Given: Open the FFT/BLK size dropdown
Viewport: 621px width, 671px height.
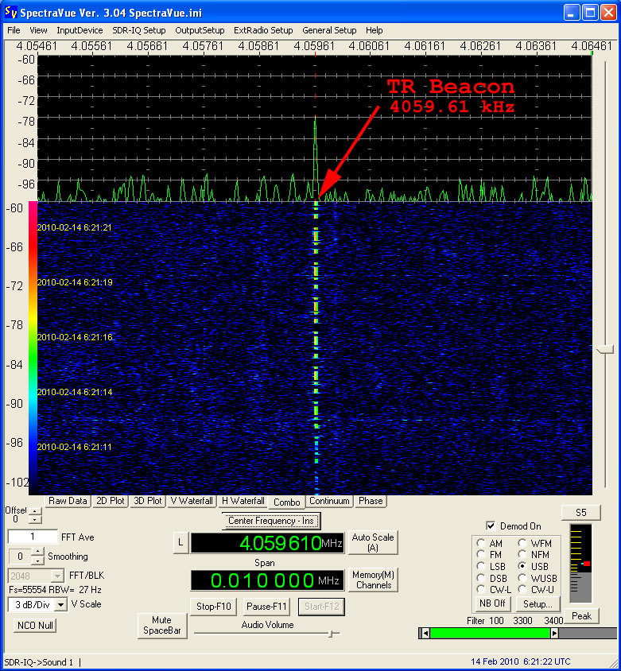Looking at the screenshot, I should coord(57,576).
